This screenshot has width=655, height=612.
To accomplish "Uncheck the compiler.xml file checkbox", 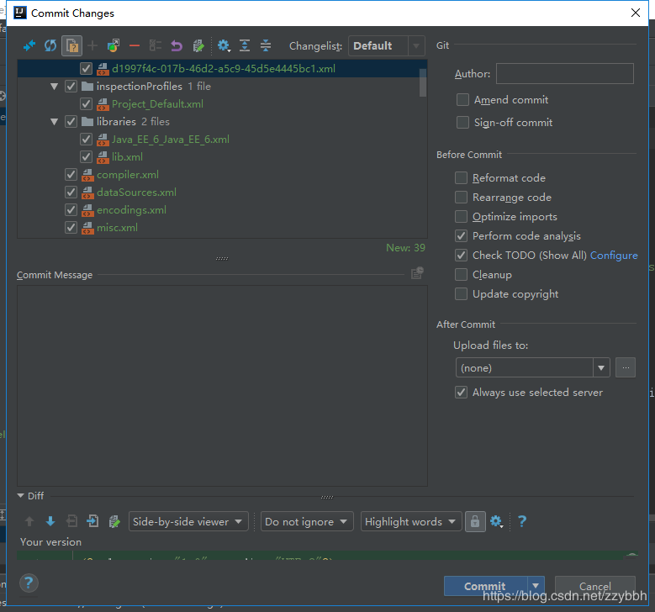I will (x=71, y=175).
